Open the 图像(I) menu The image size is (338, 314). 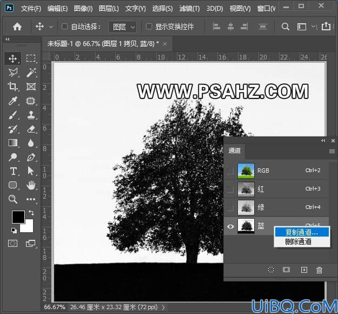tap(83, 9)
